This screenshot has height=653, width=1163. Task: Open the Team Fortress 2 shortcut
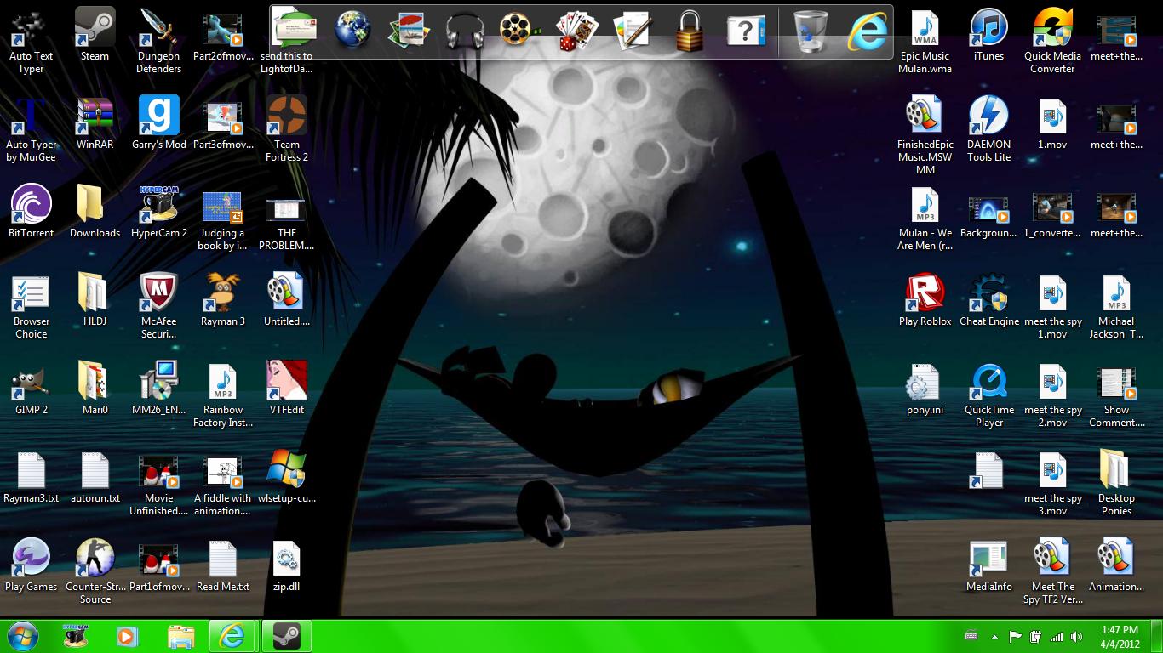tap(287, 129)
